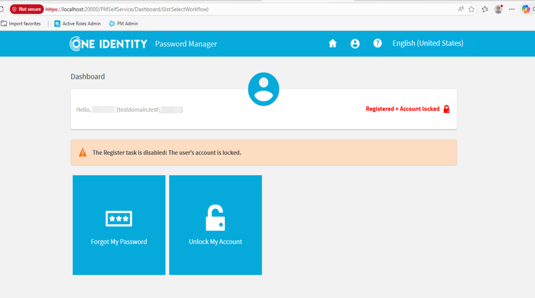The height and width of the screenshot is (298, 535).
Task: Click the Registered + Account locked status
Action: pyautogui.click(x=402, y=109)
